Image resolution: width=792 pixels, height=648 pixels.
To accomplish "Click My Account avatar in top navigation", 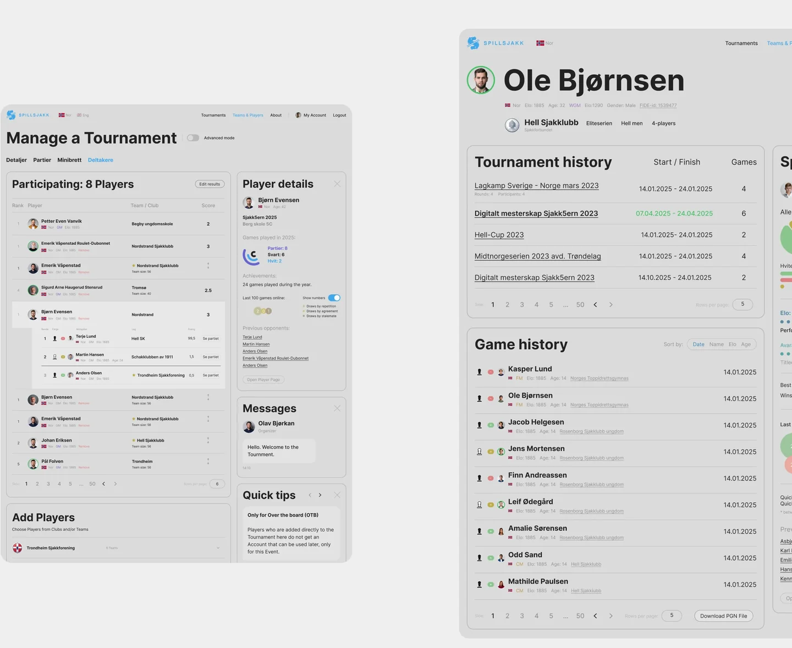I will point(298,115).
